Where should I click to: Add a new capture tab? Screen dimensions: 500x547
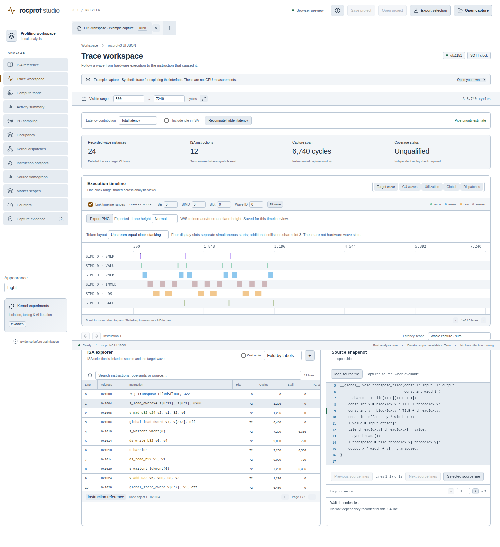click(x=169, y=28)
